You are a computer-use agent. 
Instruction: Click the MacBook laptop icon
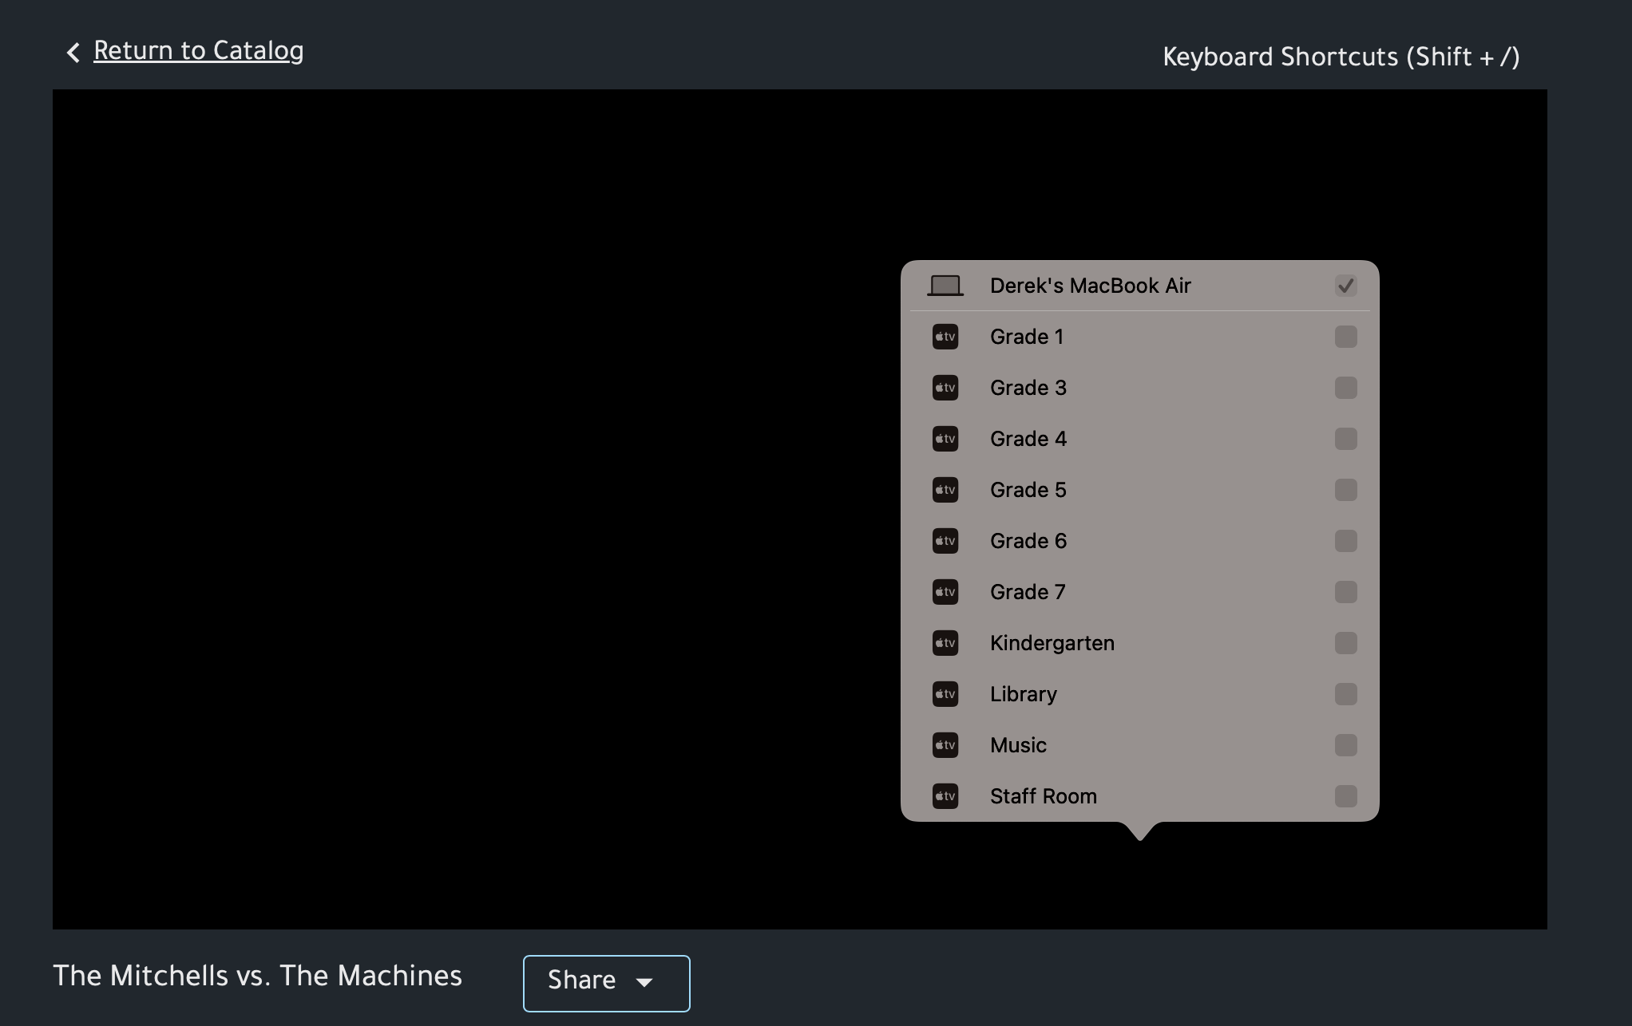tap(945, 286)
